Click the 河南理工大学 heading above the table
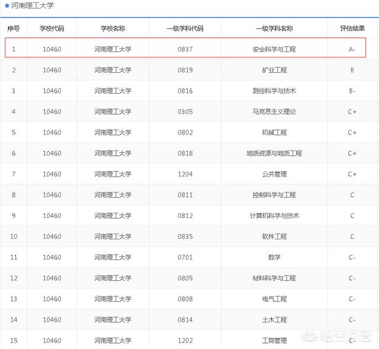 [32, 5]
